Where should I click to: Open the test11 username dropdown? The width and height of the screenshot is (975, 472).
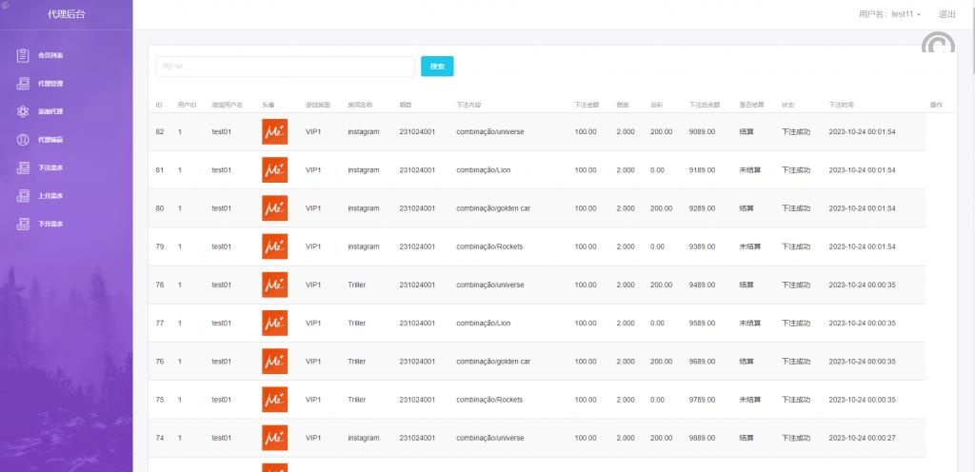pyautogui.click(x=889, y=14)
